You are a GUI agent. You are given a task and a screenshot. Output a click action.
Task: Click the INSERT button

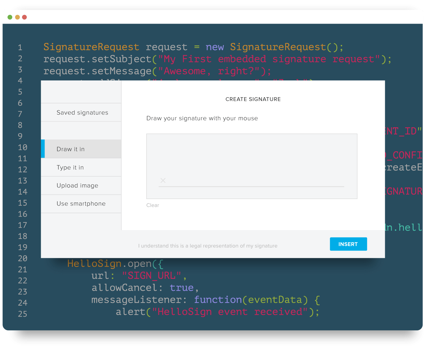coord(348,244)
